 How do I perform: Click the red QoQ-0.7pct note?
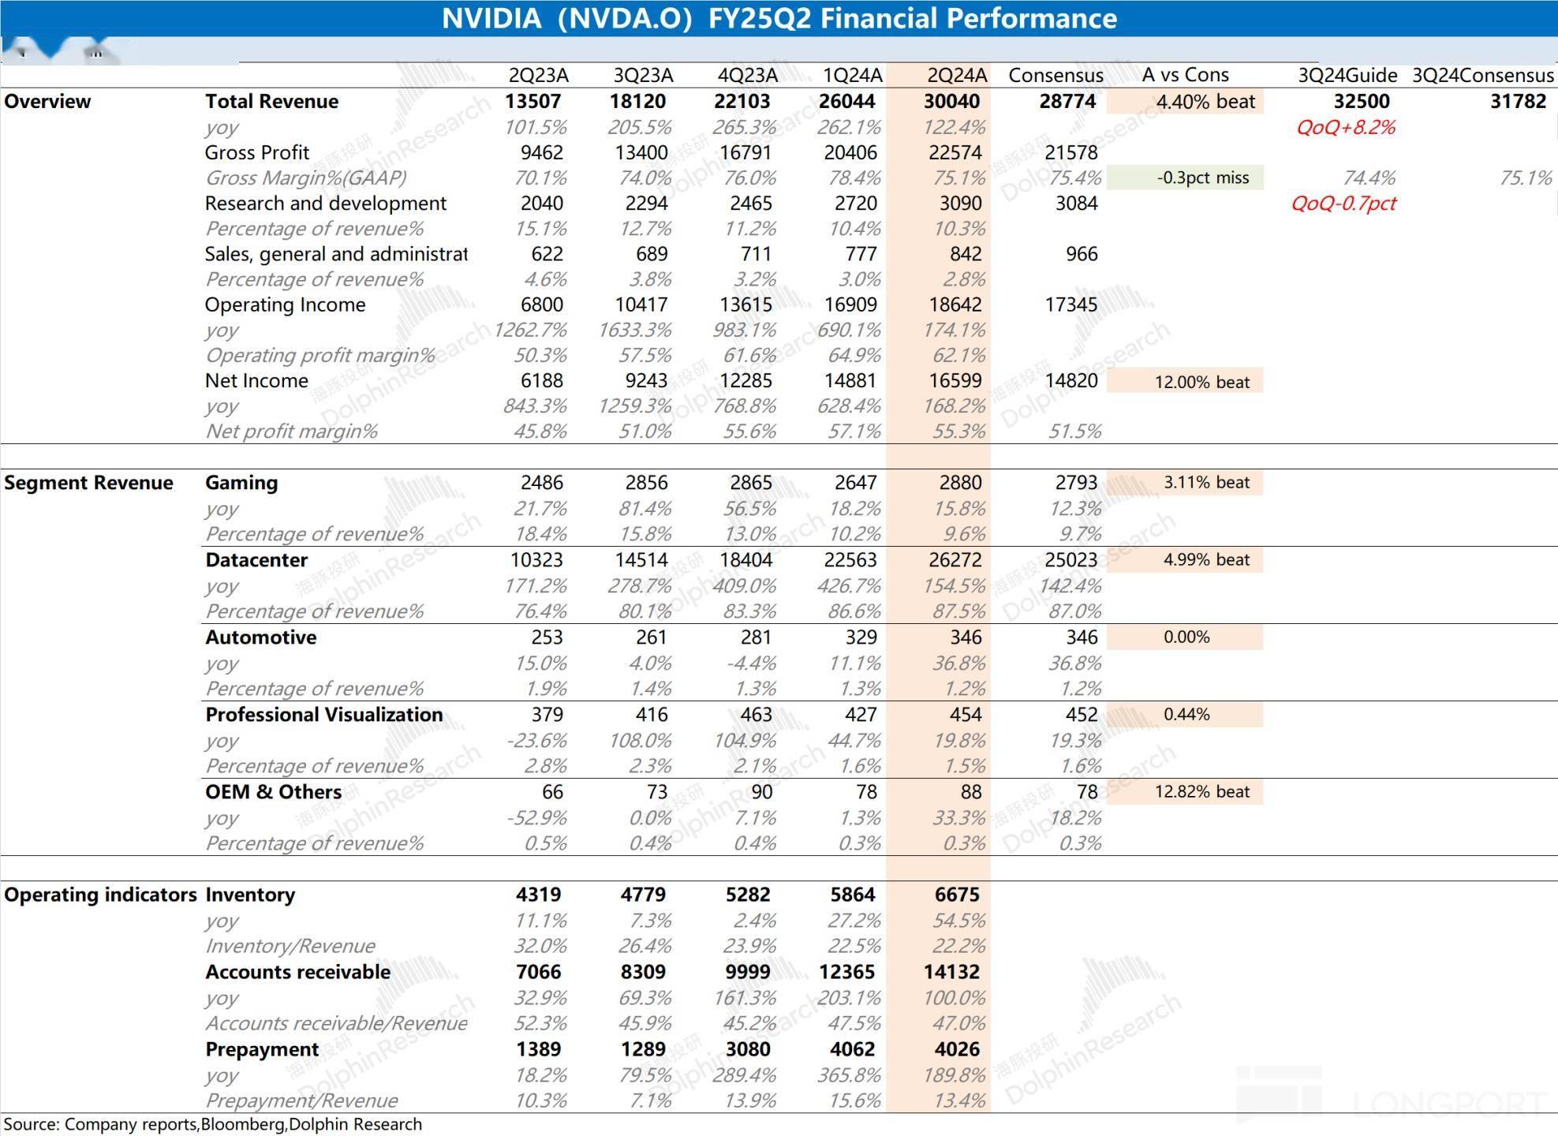pos(1343,204)
